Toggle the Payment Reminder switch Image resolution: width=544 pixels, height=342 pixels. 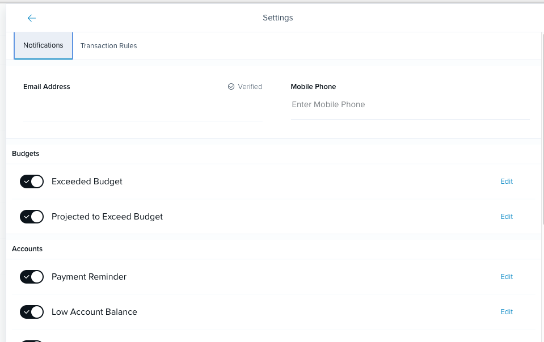tap(32, 277)
